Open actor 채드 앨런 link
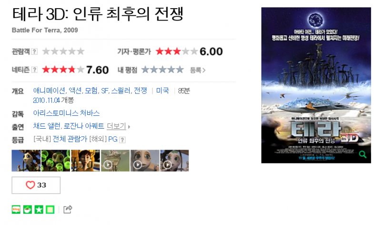Image resolution: width=381 pixels, height=225 pixels. pyautogui.click(x=47, y=126)
